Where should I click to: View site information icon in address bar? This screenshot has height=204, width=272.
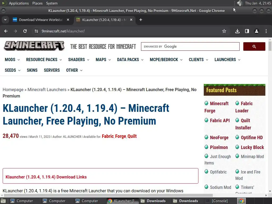36,31
